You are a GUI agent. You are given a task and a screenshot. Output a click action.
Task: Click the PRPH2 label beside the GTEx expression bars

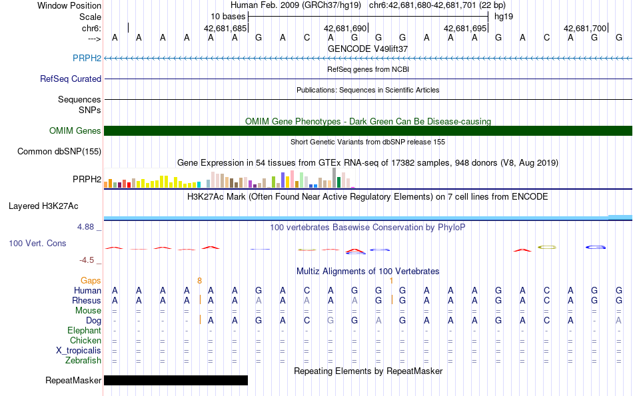[87, 179]
